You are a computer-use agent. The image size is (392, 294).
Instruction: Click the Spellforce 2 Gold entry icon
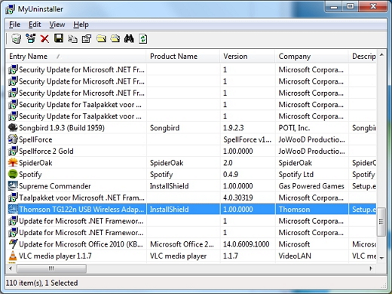click(x=13, y=151)
